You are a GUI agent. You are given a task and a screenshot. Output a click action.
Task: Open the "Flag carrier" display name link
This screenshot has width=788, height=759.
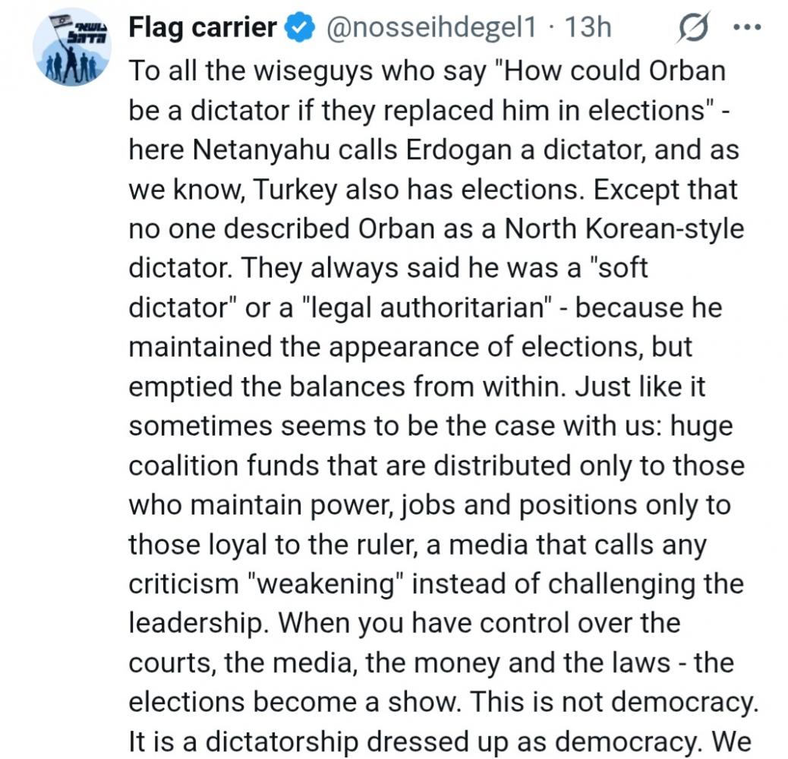(x=203, y=28)
